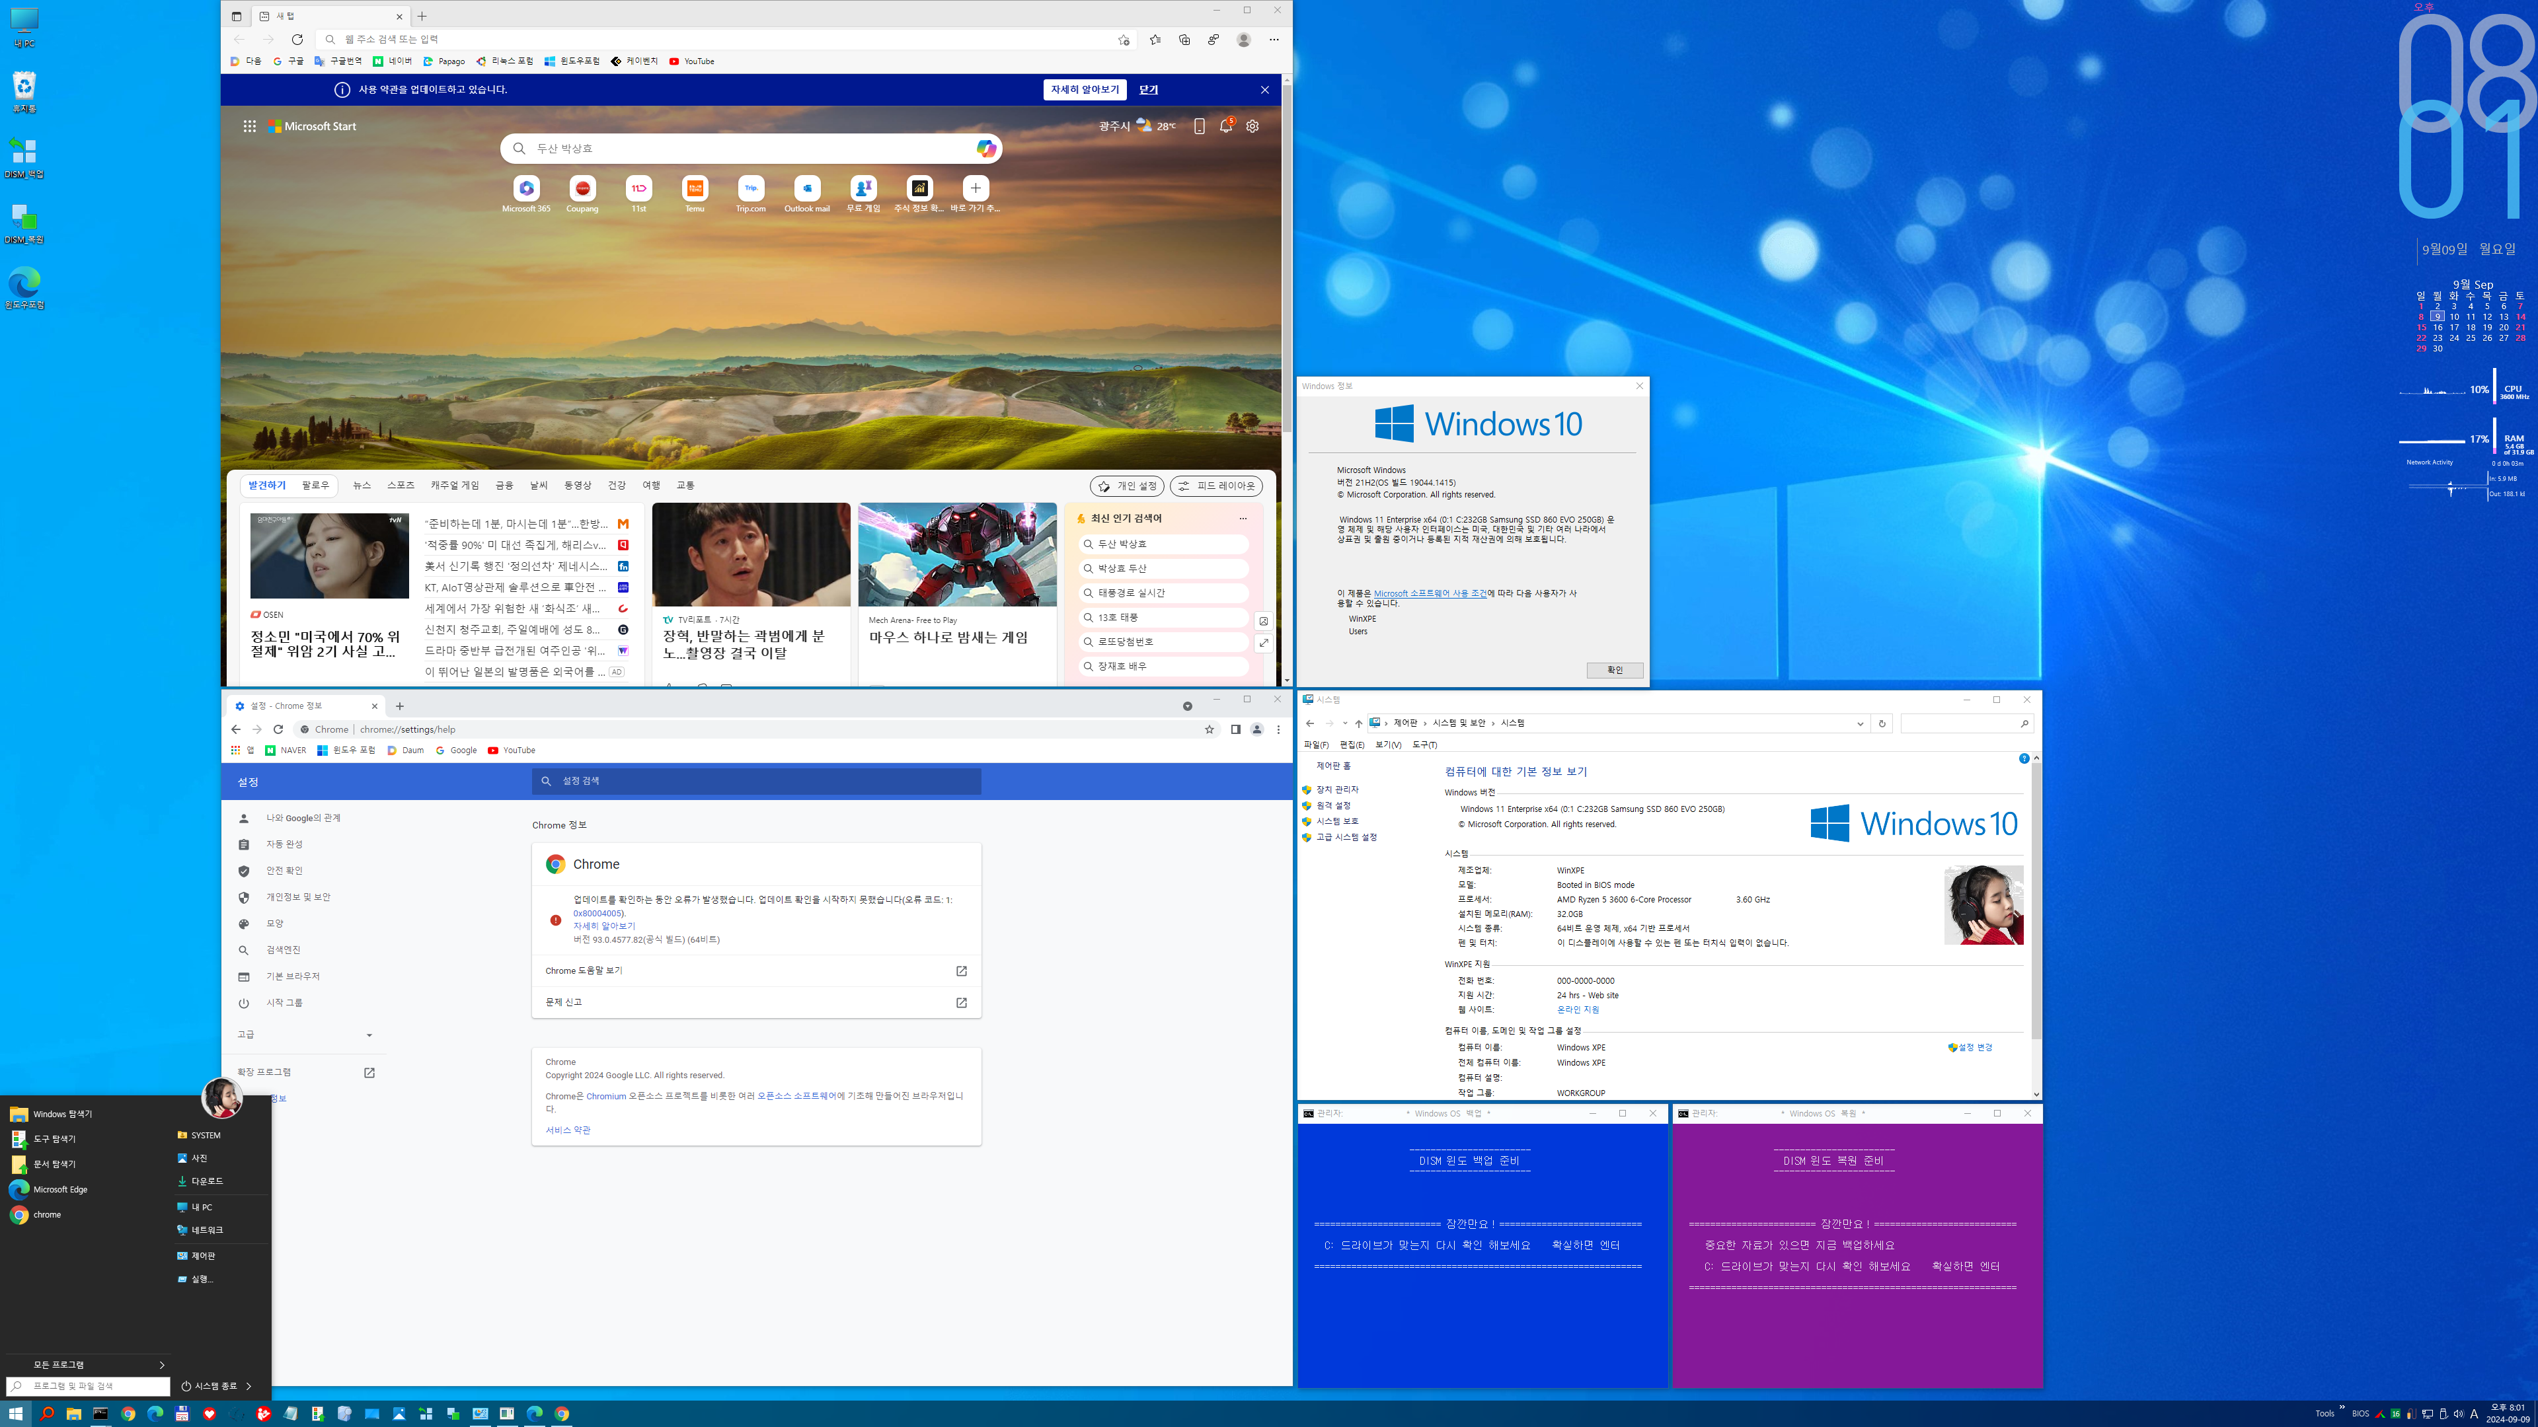Reload the Chrome settings page

click(278, 730)
